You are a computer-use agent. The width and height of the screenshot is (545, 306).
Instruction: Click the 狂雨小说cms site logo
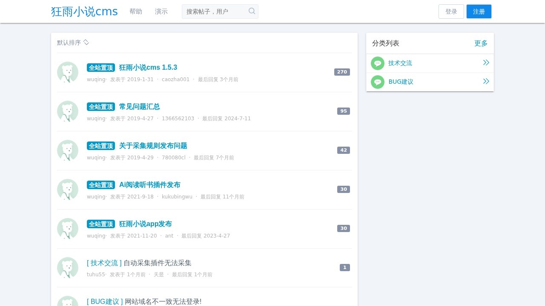pos(84,11)
